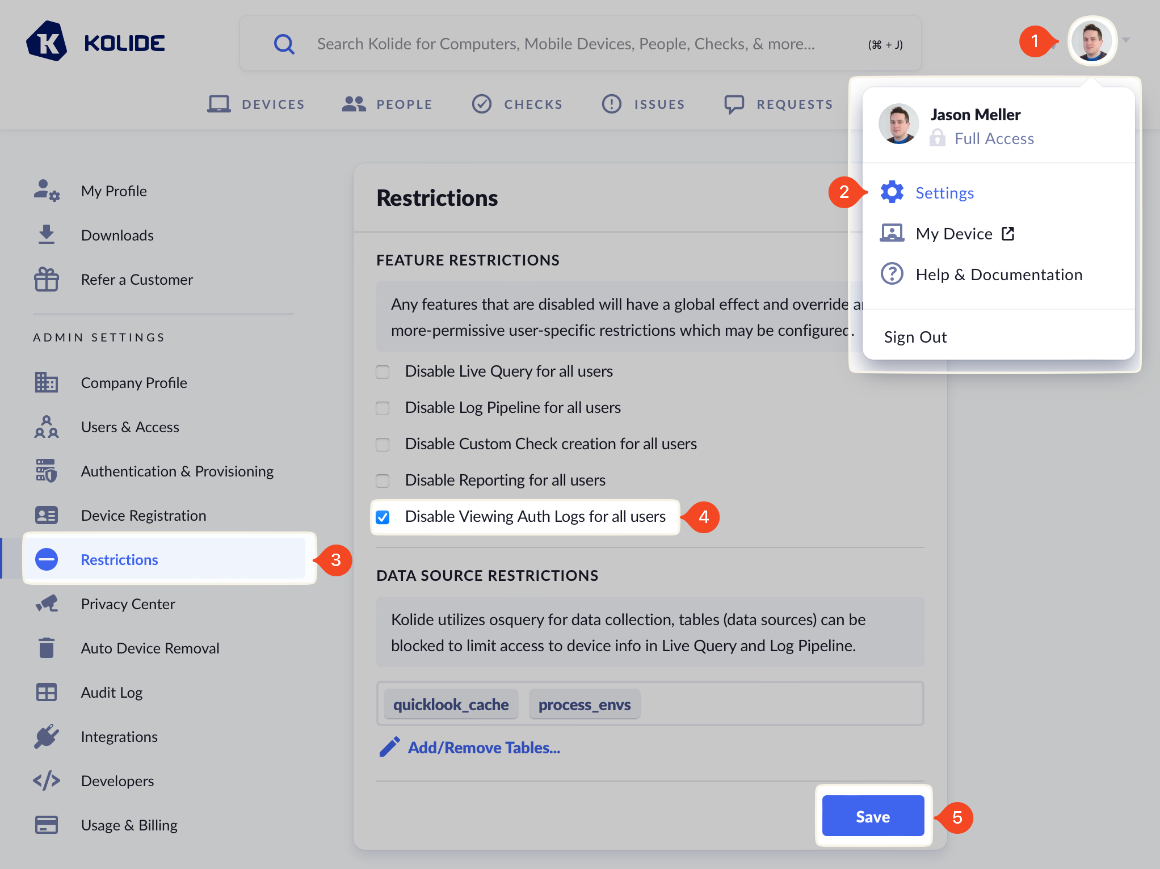Check Disable Reporting for all users
Image resolution: width=1160 pixels, height=869 pixels.
tap(383, 480)
